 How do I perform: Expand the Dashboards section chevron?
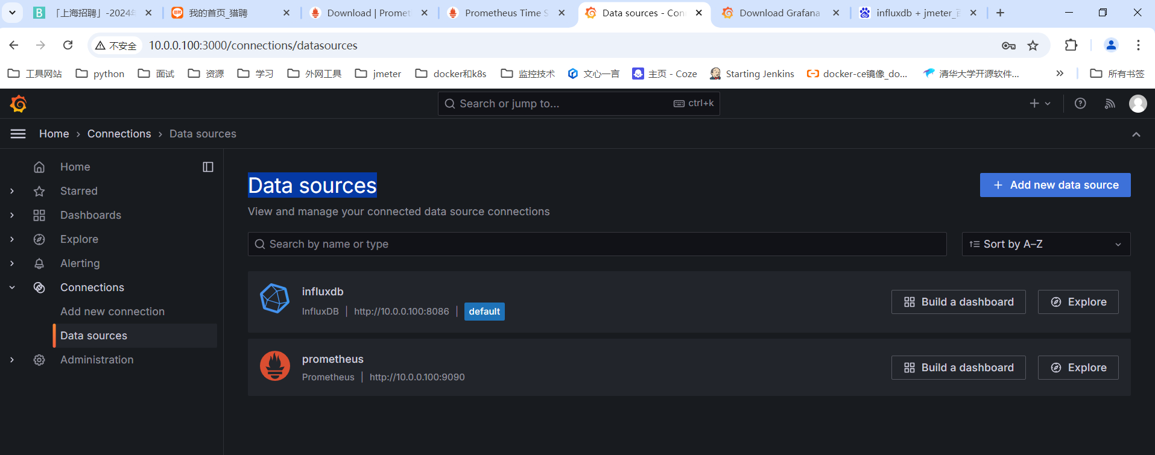[12, 215]
